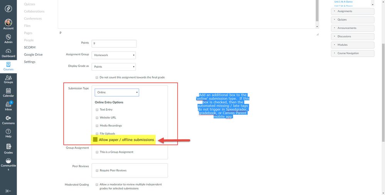Screen dimensions: 385x195
Task: Toggle Require Peer Reviews checkbox
Action: (97, 170)
